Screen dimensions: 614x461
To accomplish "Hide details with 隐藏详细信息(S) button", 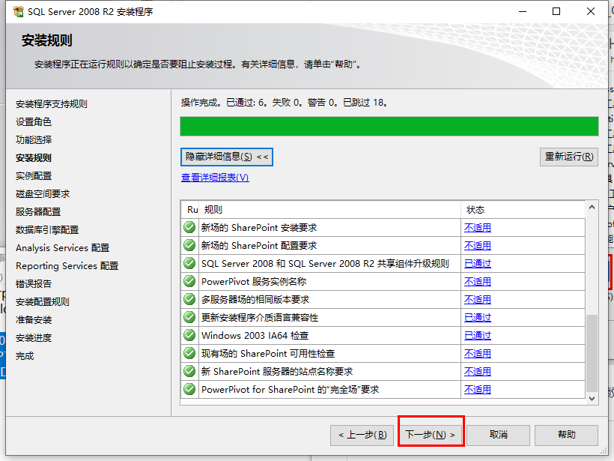I will pos(227,157).
